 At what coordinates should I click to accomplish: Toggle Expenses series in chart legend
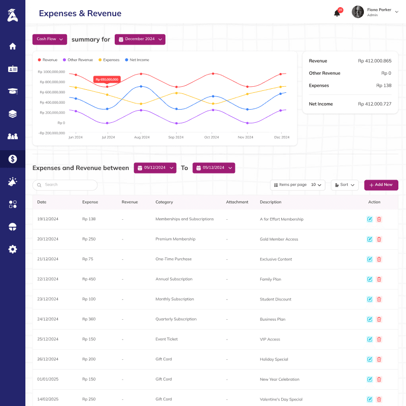[109, 60]
